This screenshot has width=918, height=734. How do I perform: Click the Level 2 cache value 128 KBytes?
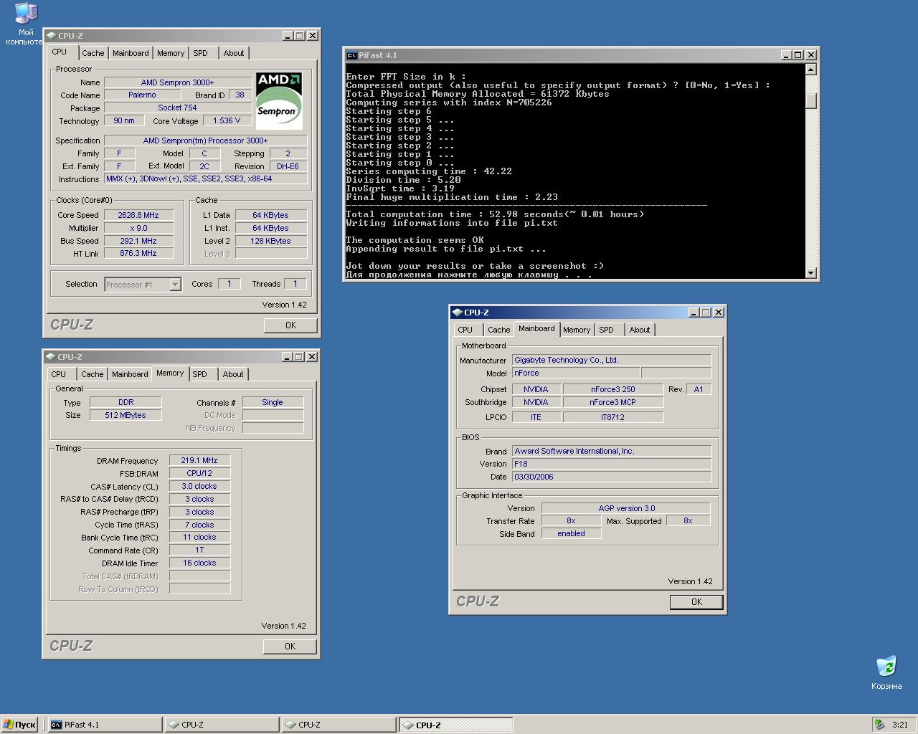(x=271, y=241)
